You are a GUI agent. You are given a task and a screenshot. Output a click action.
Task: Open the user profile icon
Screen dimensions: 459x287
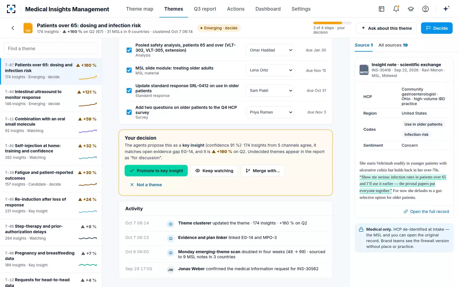426,9
